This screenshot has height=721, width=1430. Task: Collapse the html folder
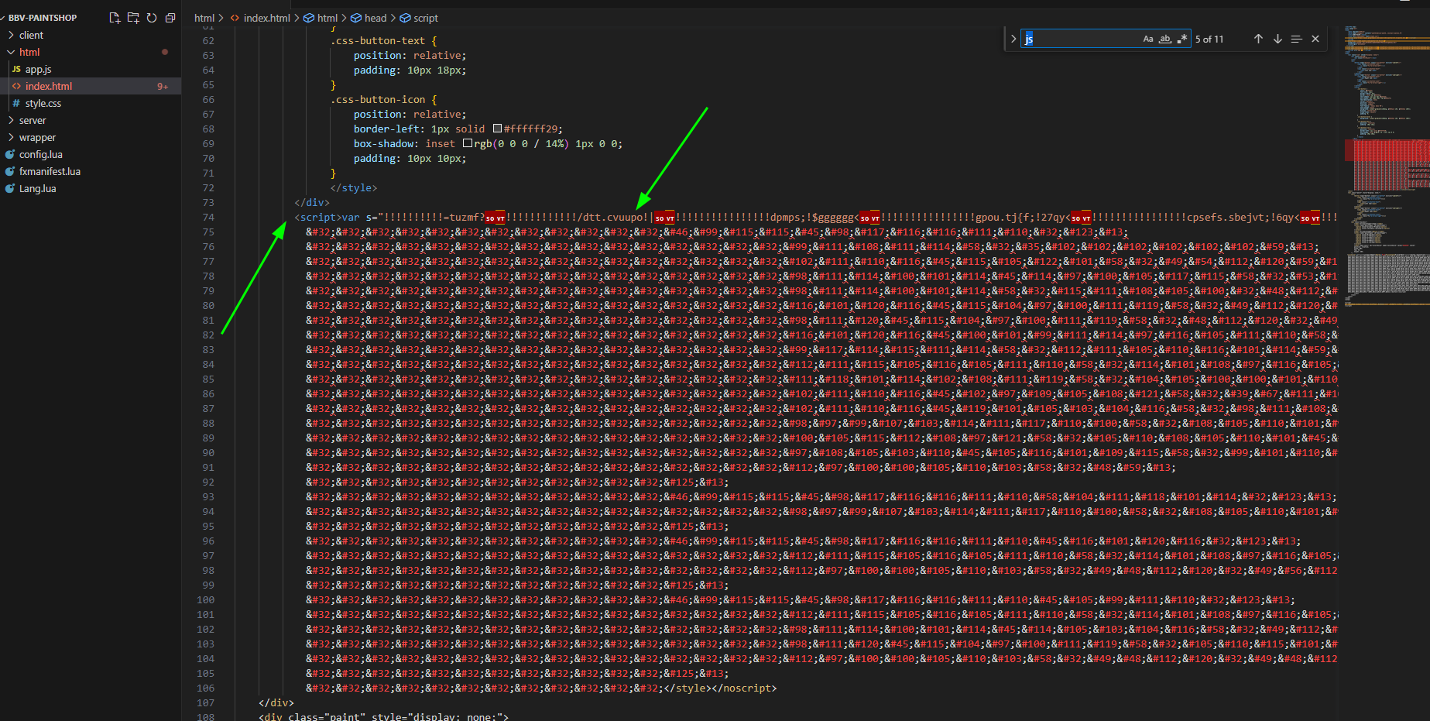click(29, 52)
